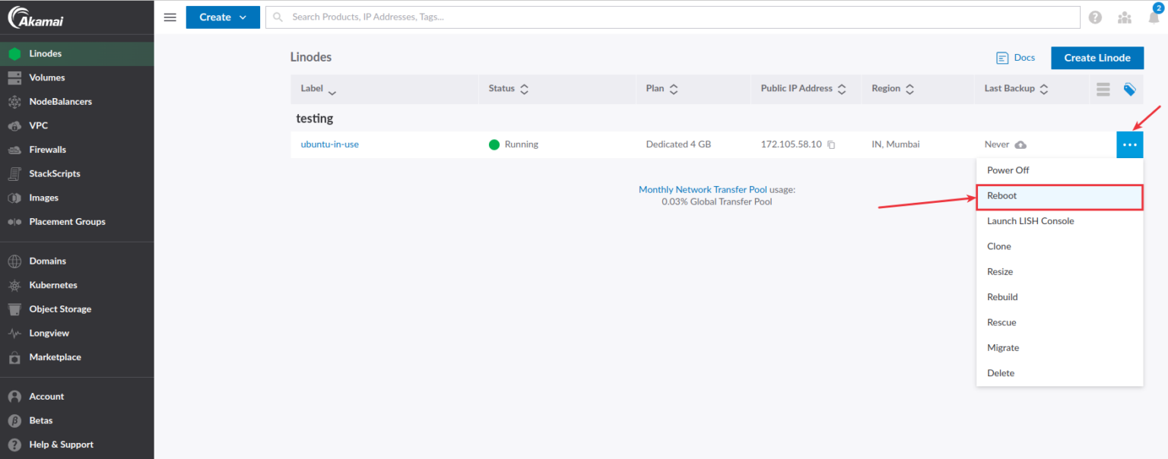This screenshot has width=1168, height=459.
Task: Open the Linode actions ellipsis menu
Action: pyautogui.click(x=1129, y=144)
